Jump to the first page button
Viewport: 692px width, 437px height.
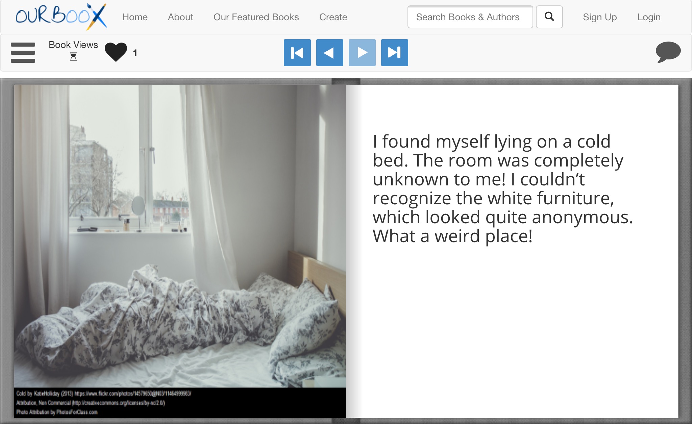pos(297,53)
